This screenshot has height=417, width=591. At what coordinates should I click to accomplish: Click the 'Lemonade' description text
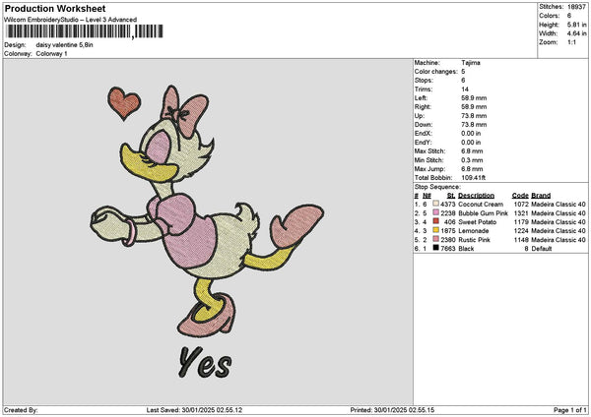point(474,231)
